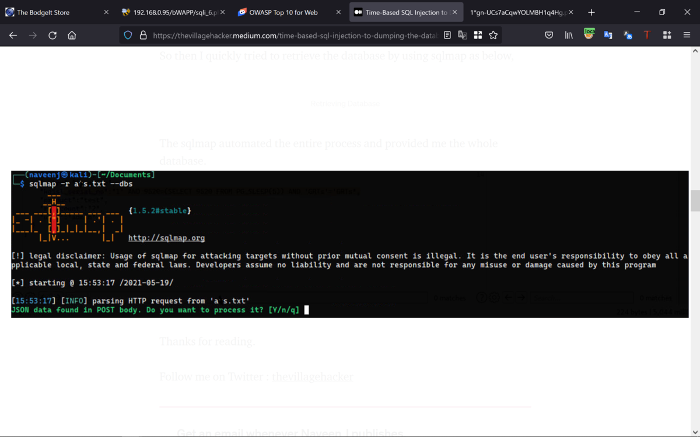View site security padlock details
Image resolution: width=700 pixels, height=437 pixels.
pyautogui.click(x=143, y=36)
